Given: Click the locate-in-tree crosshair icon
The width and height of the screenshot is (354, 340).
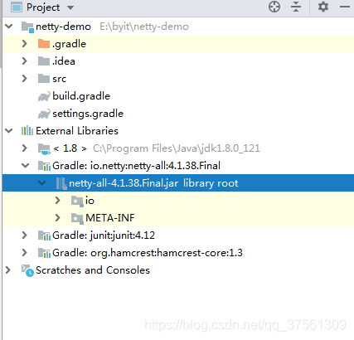Looking at the screenshot, I should pos(274,7).
